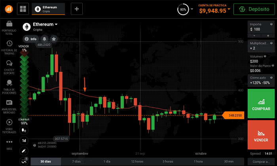Open the indicators icon with badge
This screenshot has height=166, width=277.
pos(24,161)
